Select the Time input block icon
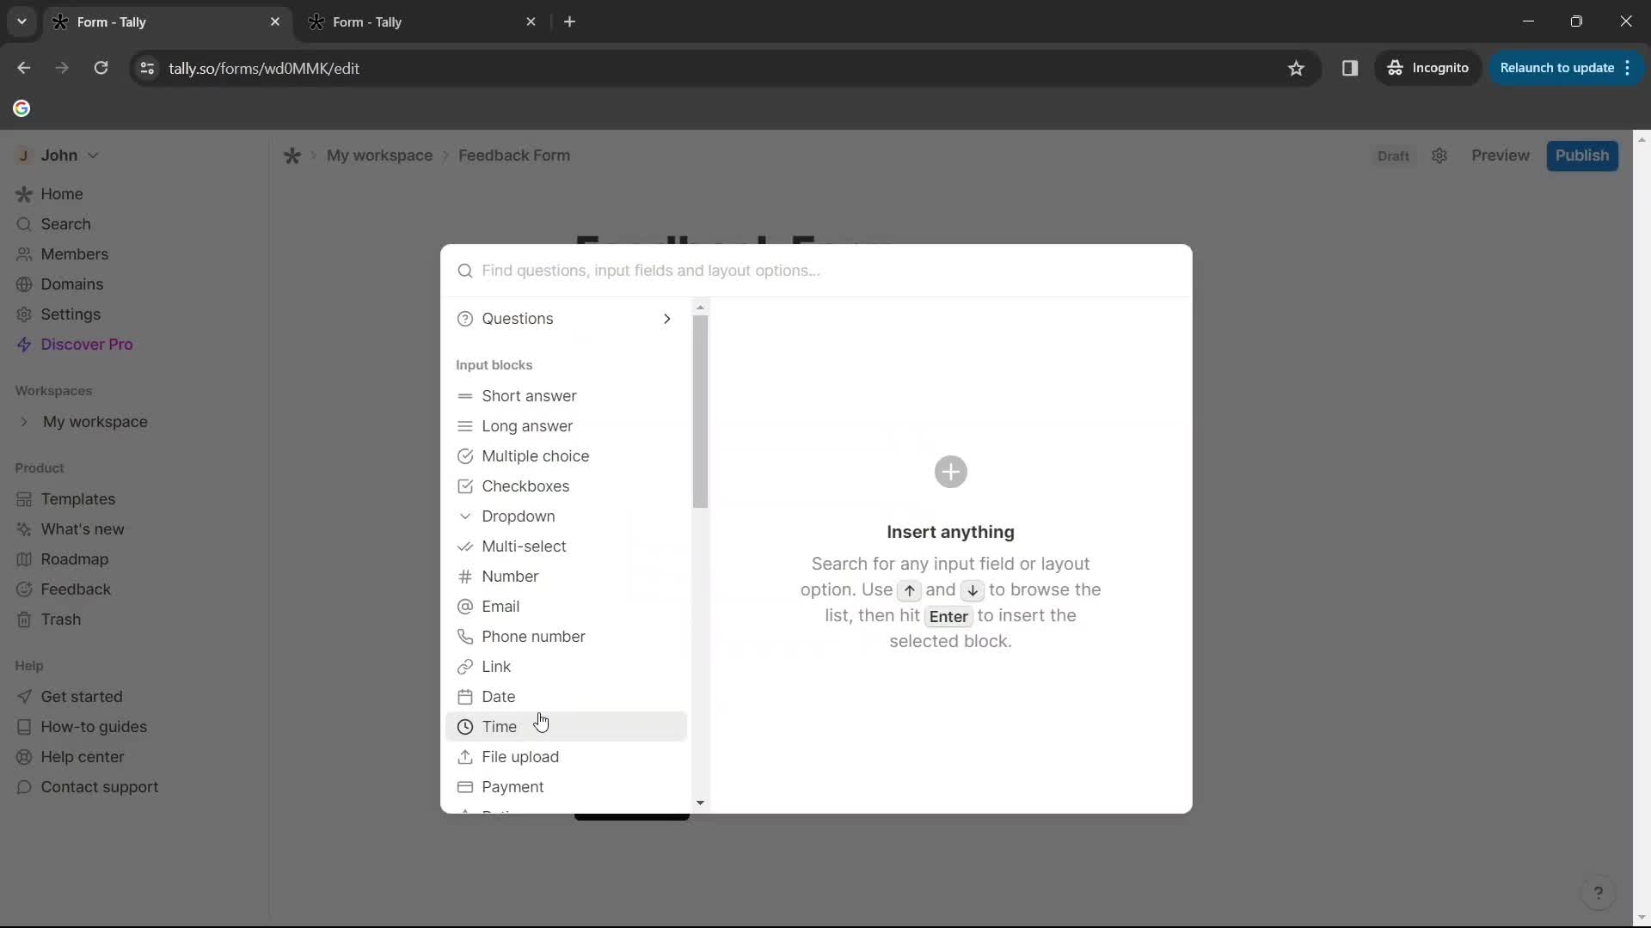 pos(465,726)
